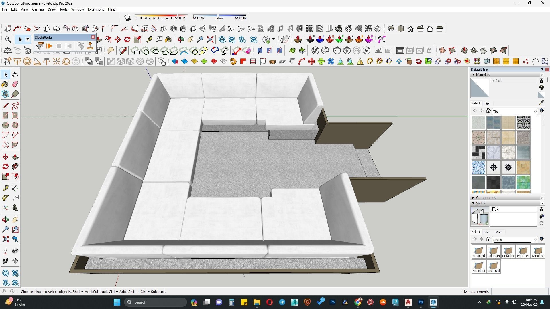
Task: Open the File menu
Action: [x=5, y=9]
